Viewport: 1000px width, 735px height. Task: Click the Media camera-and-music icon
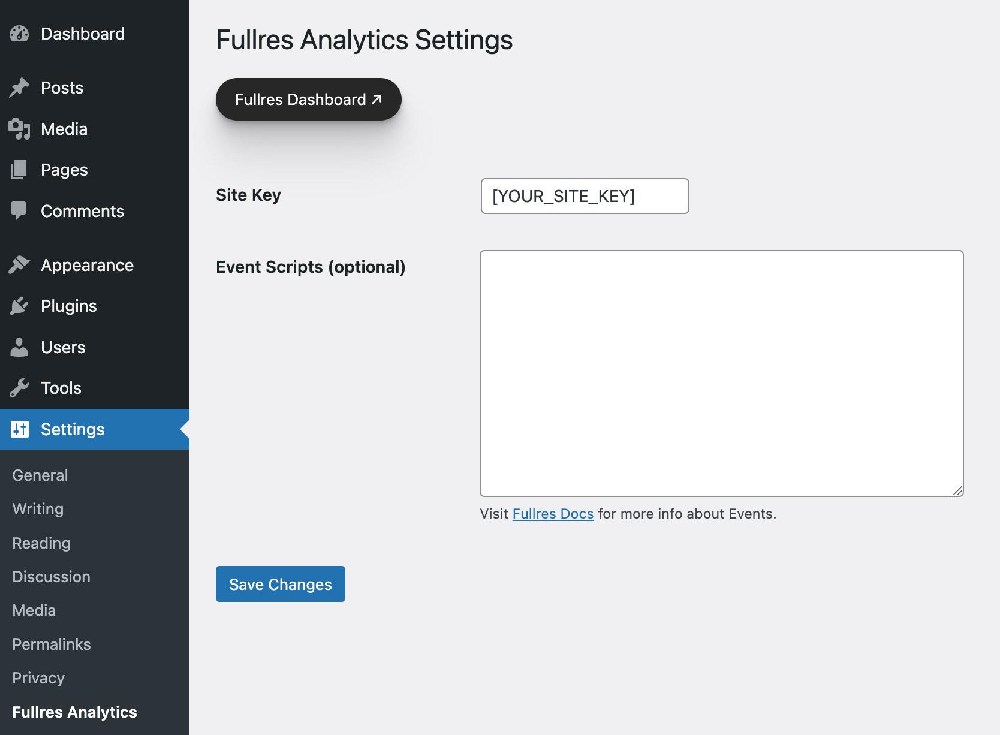pyautogui.click(x=19, y=129)
